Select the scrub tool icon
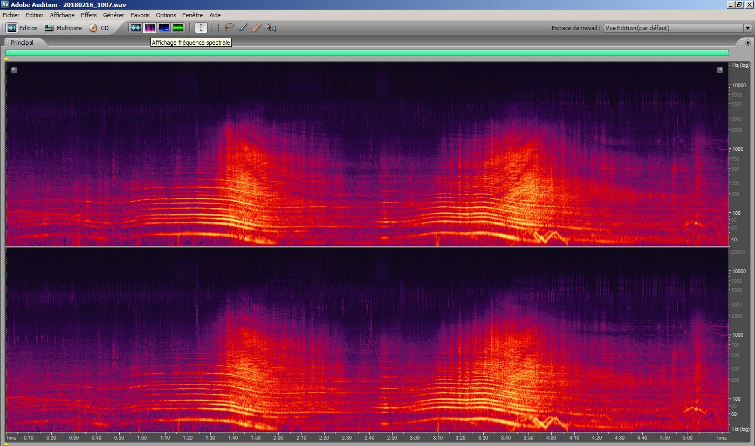 (x=271, y=27)
